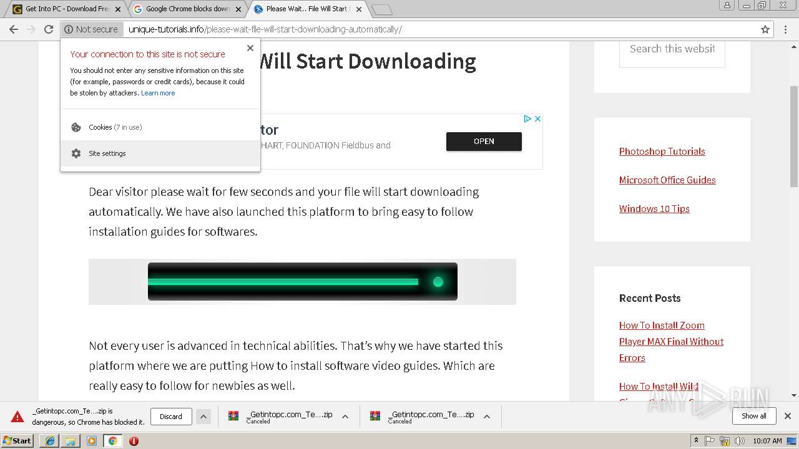Show all downloads
This screenshot has width=799, height=449.
click(754, 416)
